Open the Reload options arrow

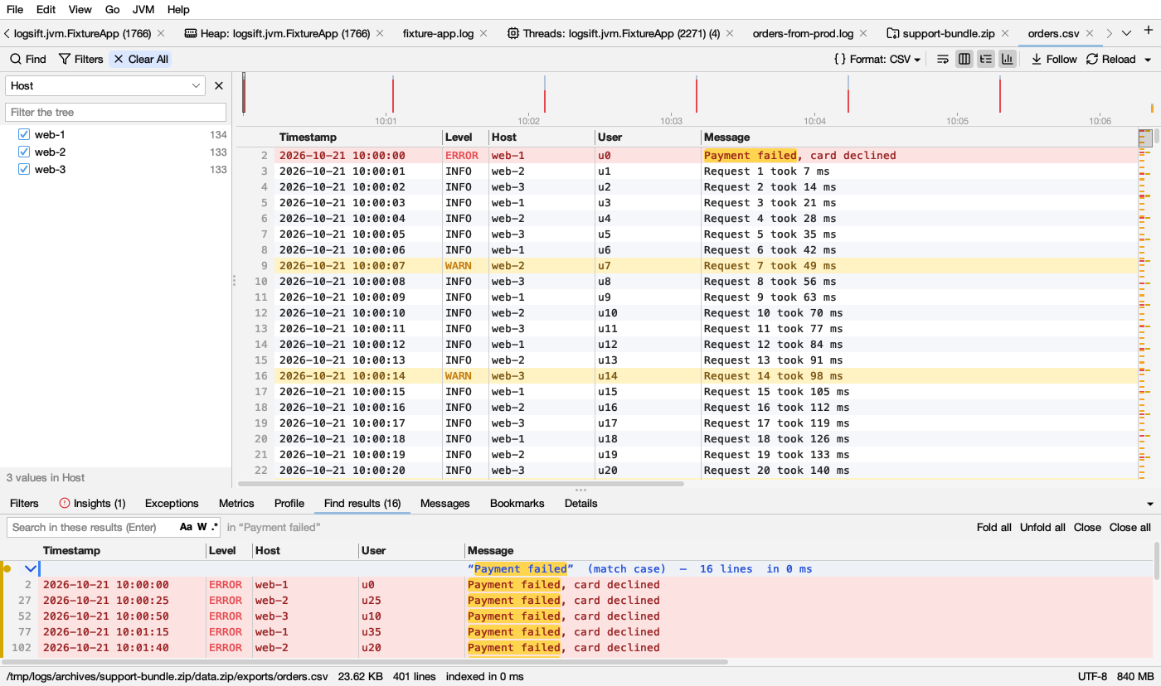1148,60
